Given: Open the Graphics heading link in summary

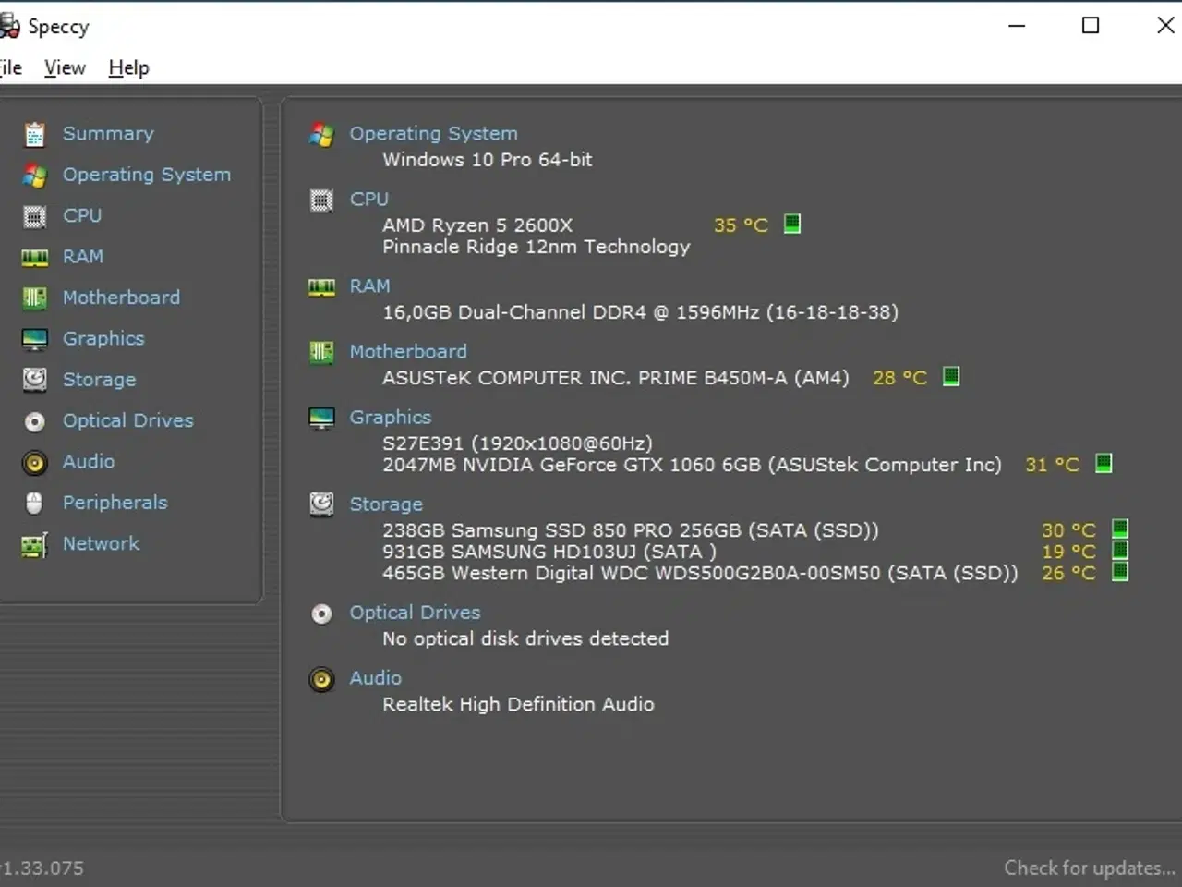Looking at the screenshot, I should (x=390, y=417).
